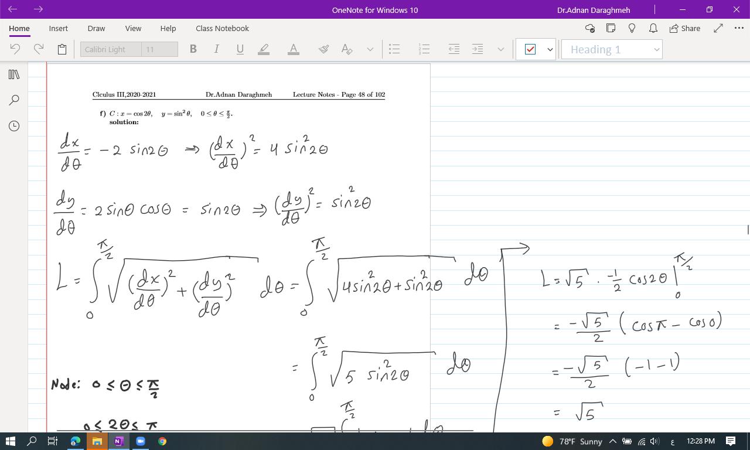Increase the indent level
The height and width of the screenshot is (450, 750).
478,50
